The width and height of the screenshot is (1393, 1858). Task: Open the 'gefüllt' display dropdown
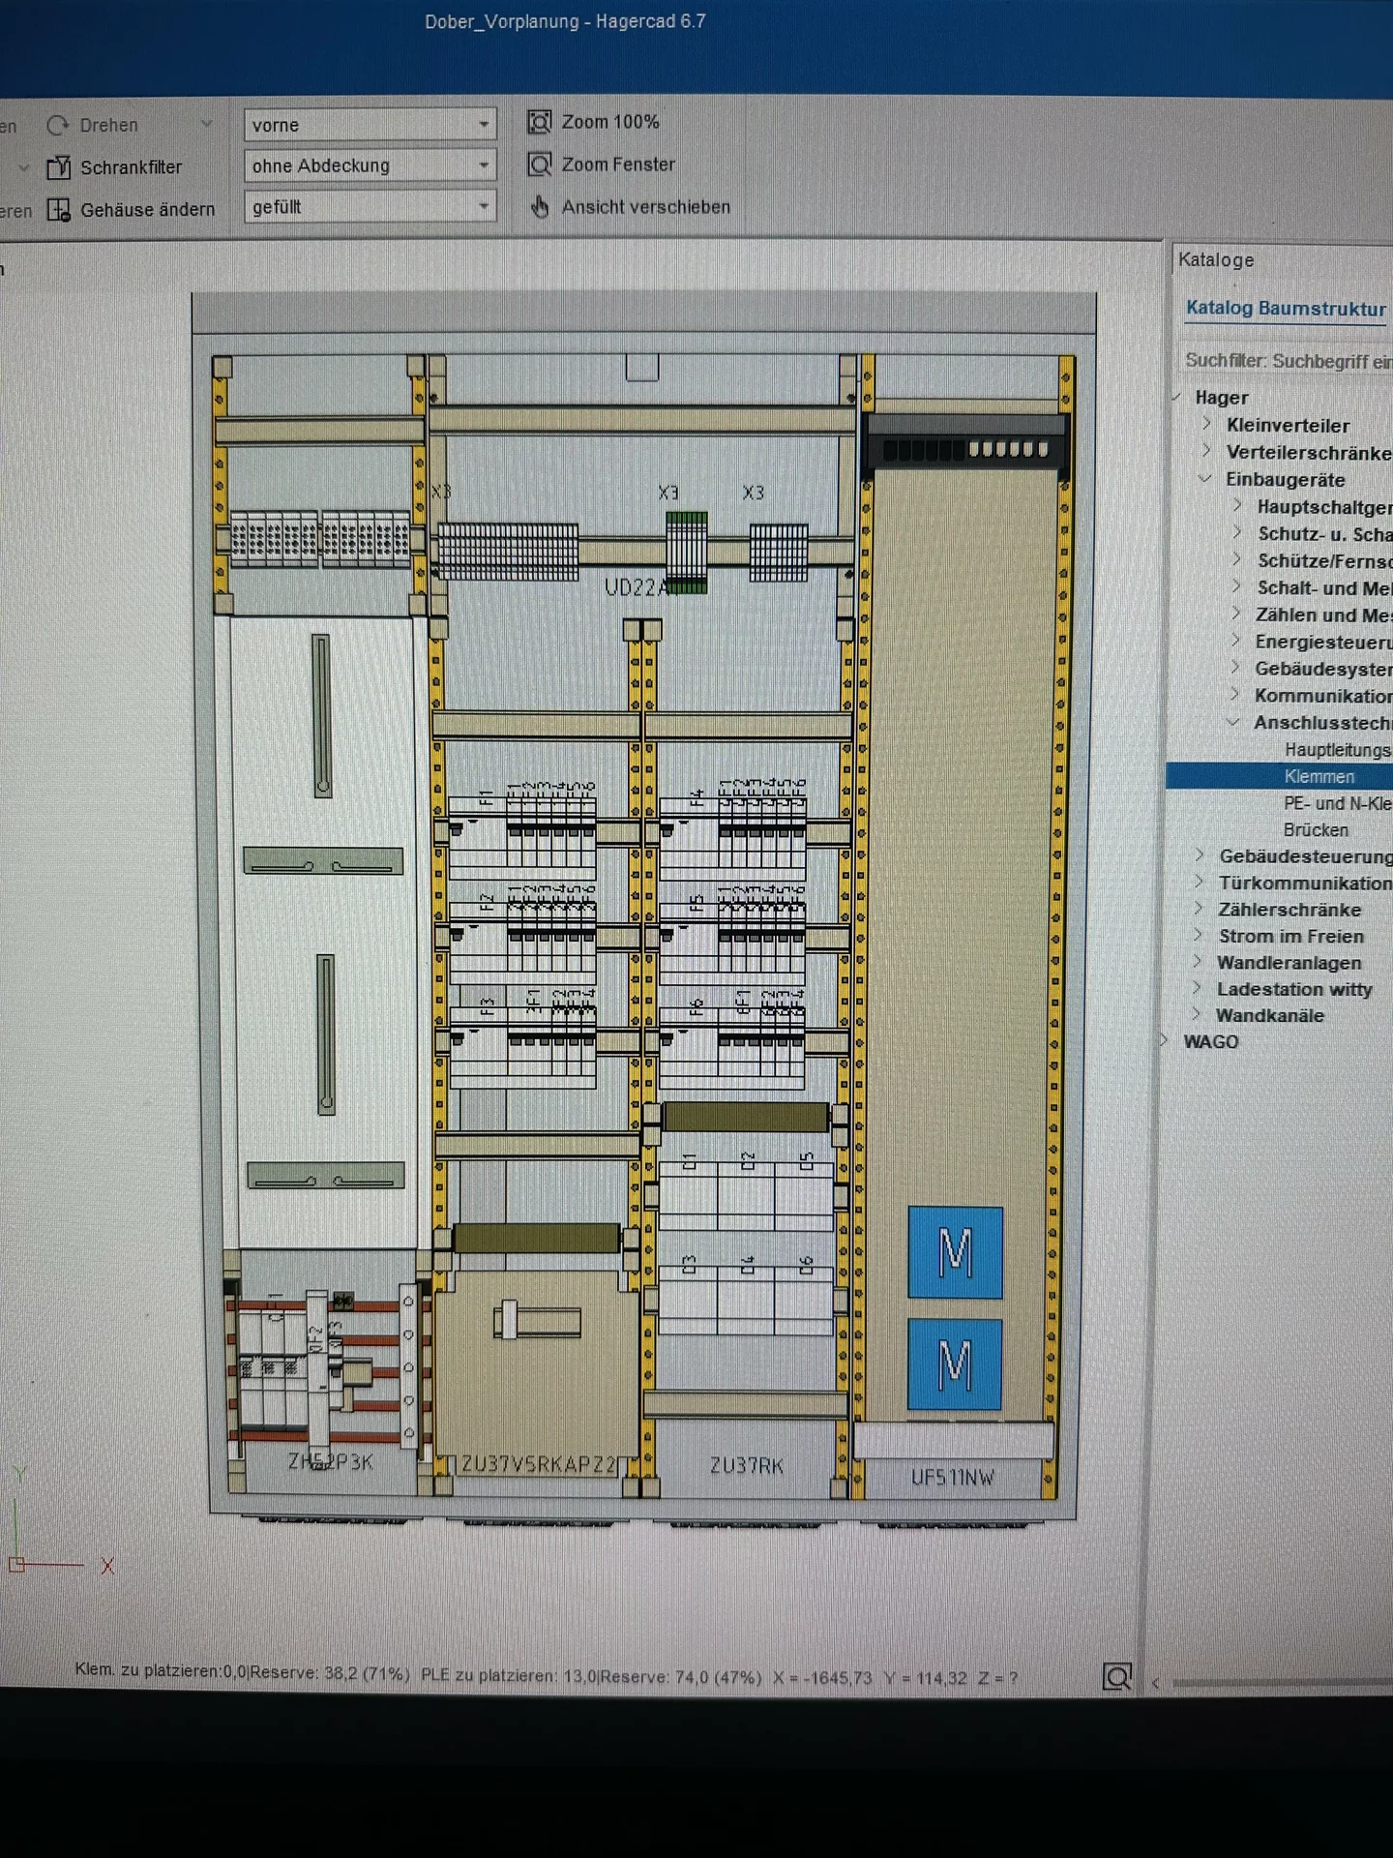tap(484, 207)
